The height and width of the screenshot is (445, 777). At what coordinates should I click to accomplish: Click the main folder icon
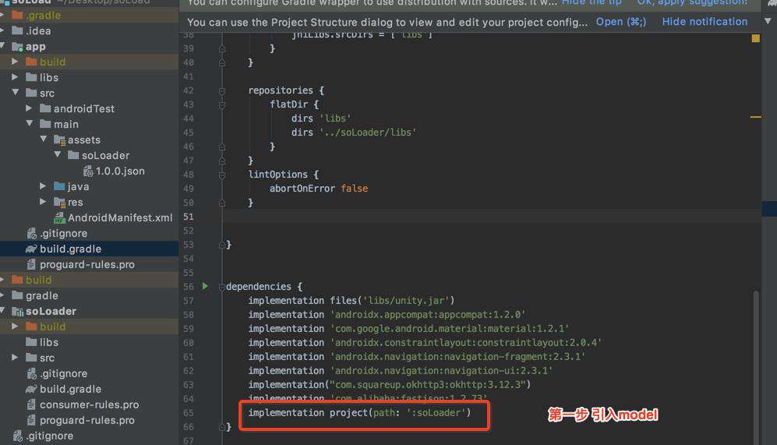45,124
